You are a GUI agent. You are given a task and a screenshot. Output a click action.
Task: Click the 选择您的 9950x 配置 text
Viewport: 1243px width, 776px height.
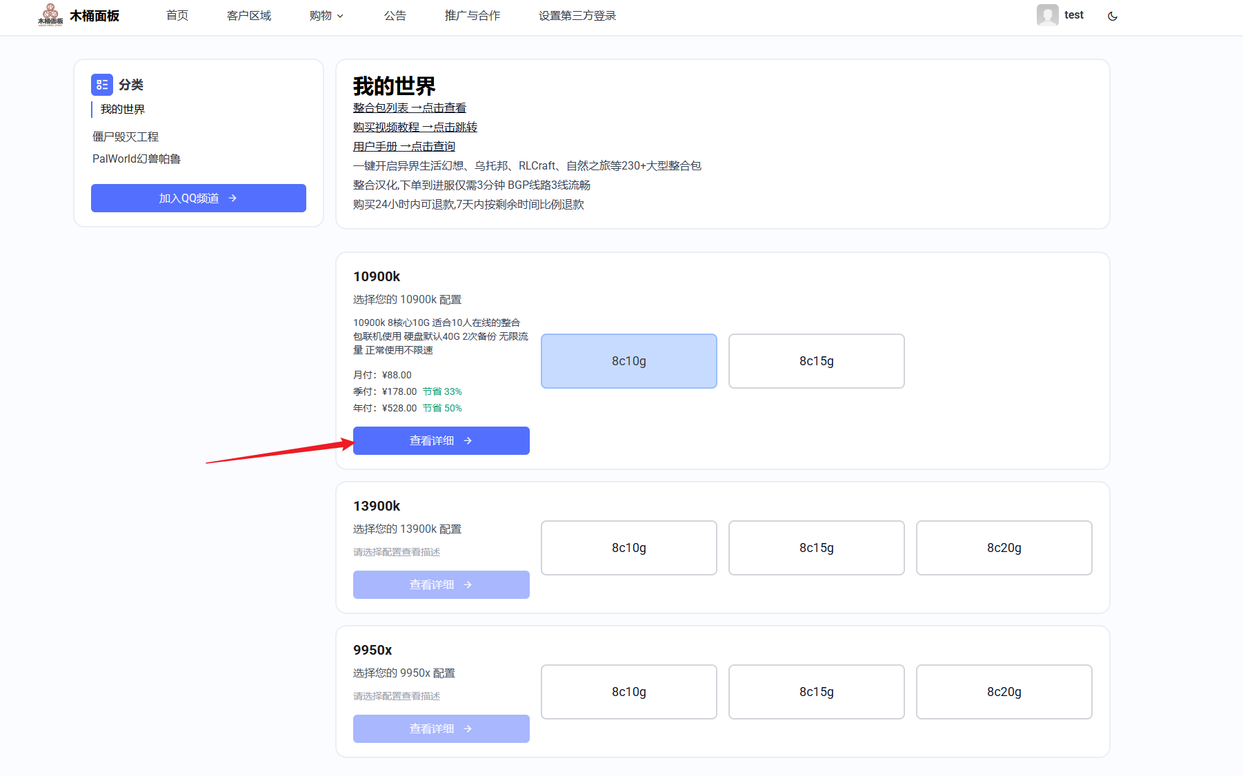[404, 673]
